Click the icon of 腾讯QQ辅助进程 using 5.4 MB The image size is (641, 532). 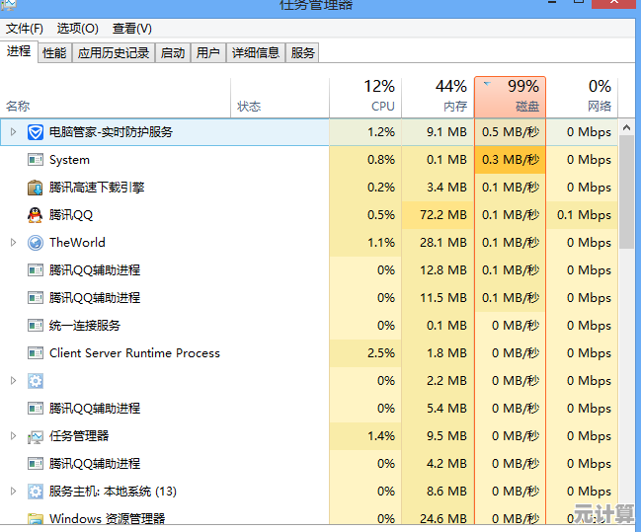tap(36, 409)
